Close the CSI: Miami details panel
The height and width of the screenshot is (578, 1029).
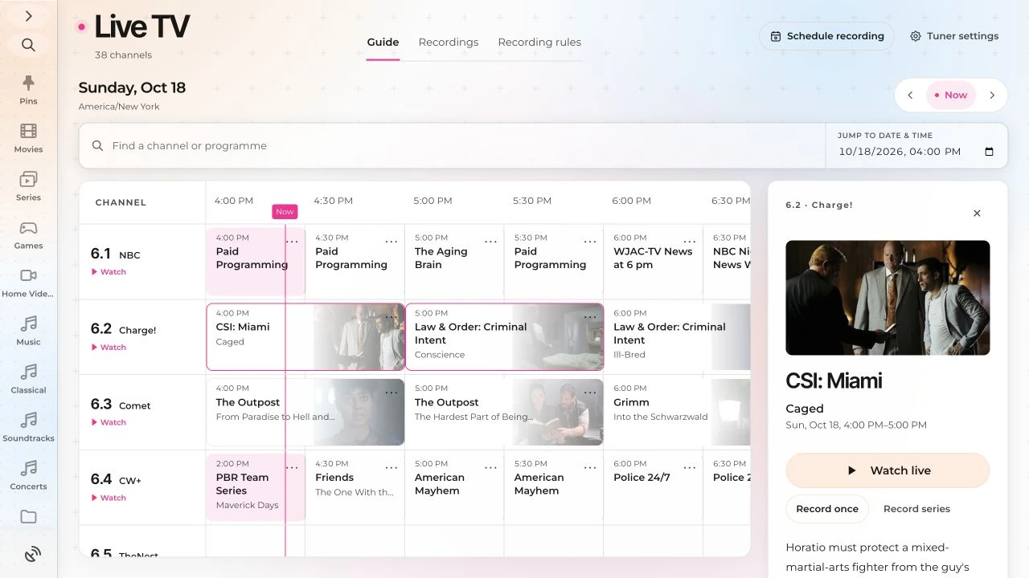tap(977, 214)
